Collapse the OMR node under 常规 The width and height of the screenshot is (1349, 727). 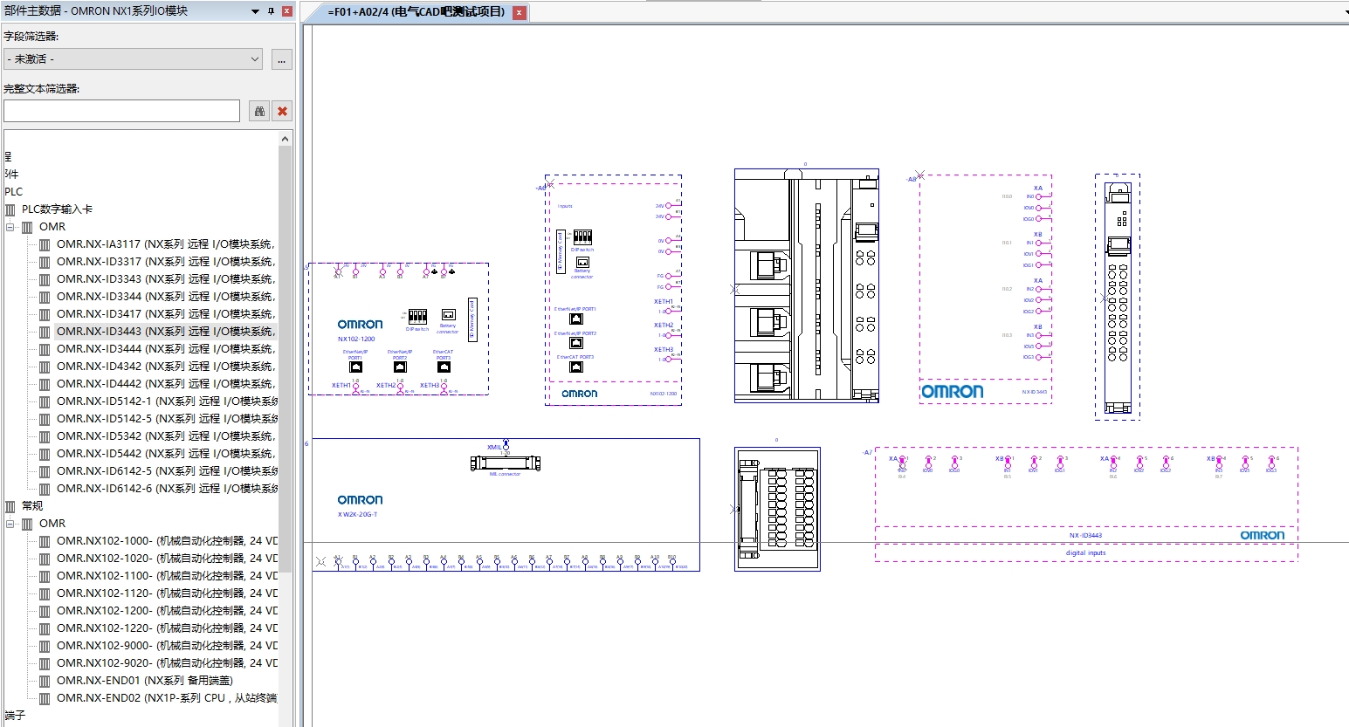10,524
